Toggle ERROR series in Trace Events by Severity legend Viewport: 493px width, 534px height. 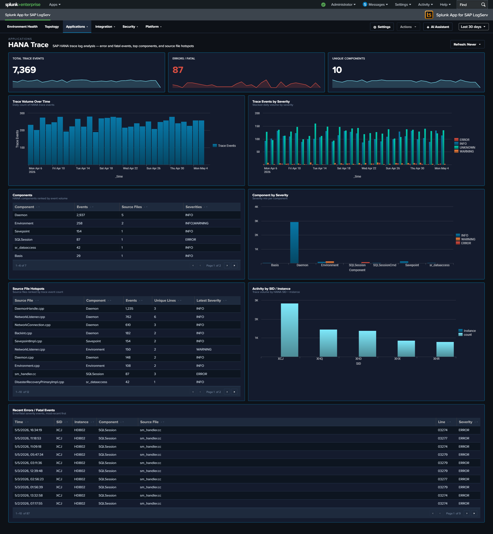462,140
